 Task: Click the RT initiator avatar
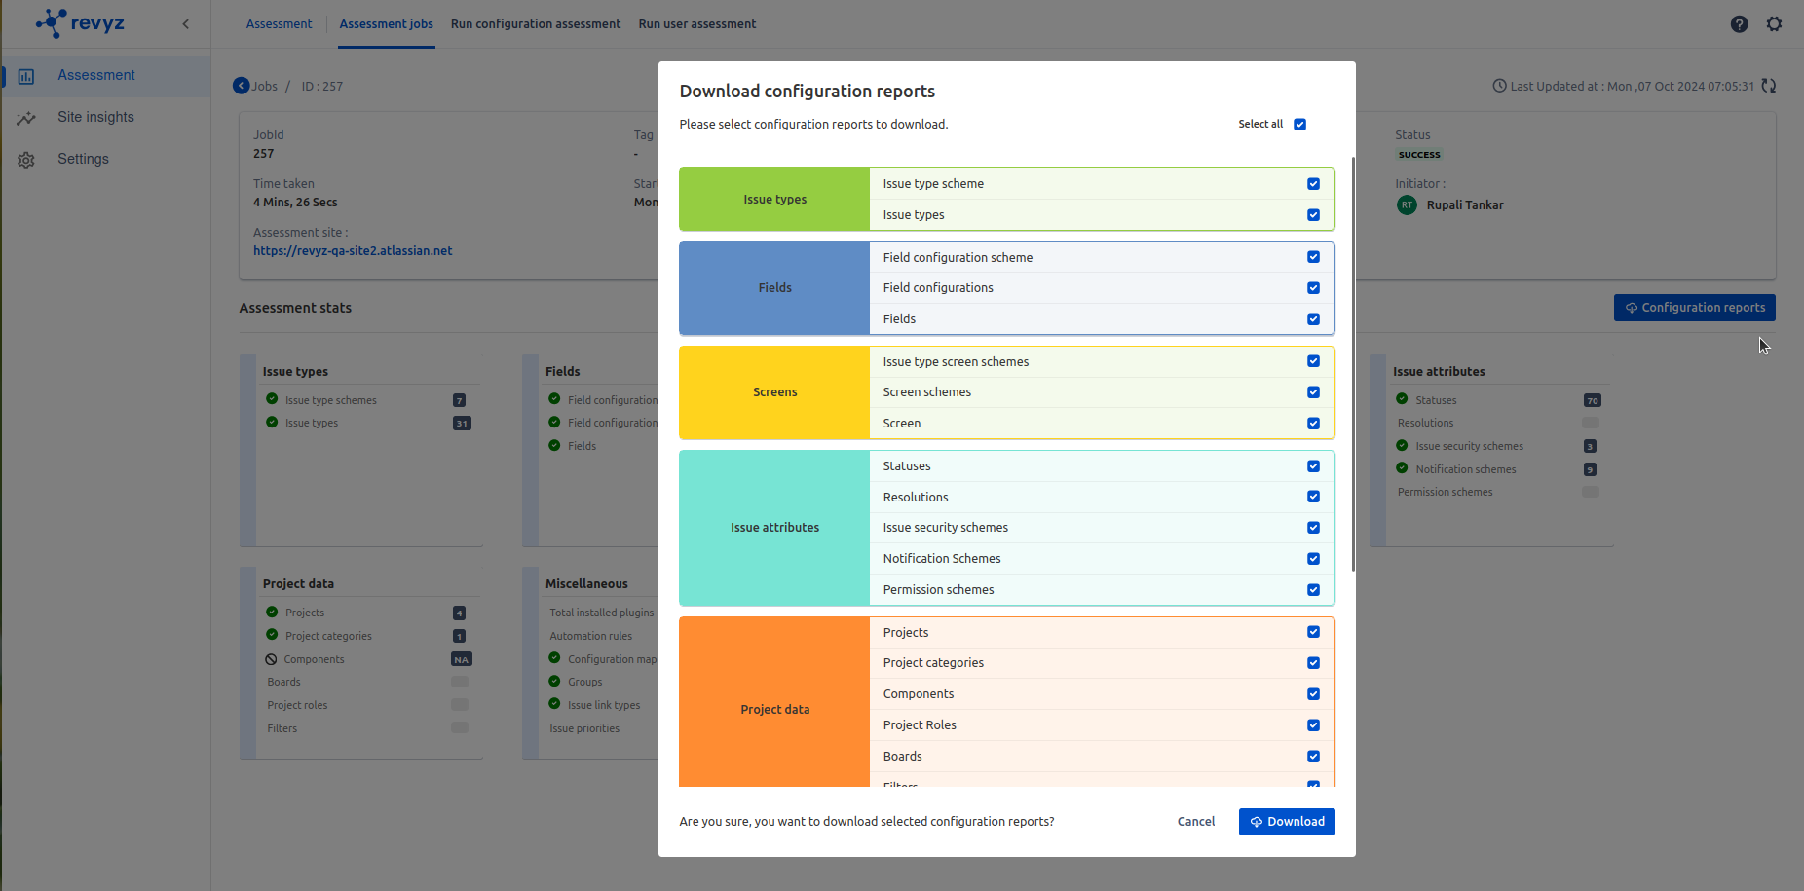tap(1407, 204)
